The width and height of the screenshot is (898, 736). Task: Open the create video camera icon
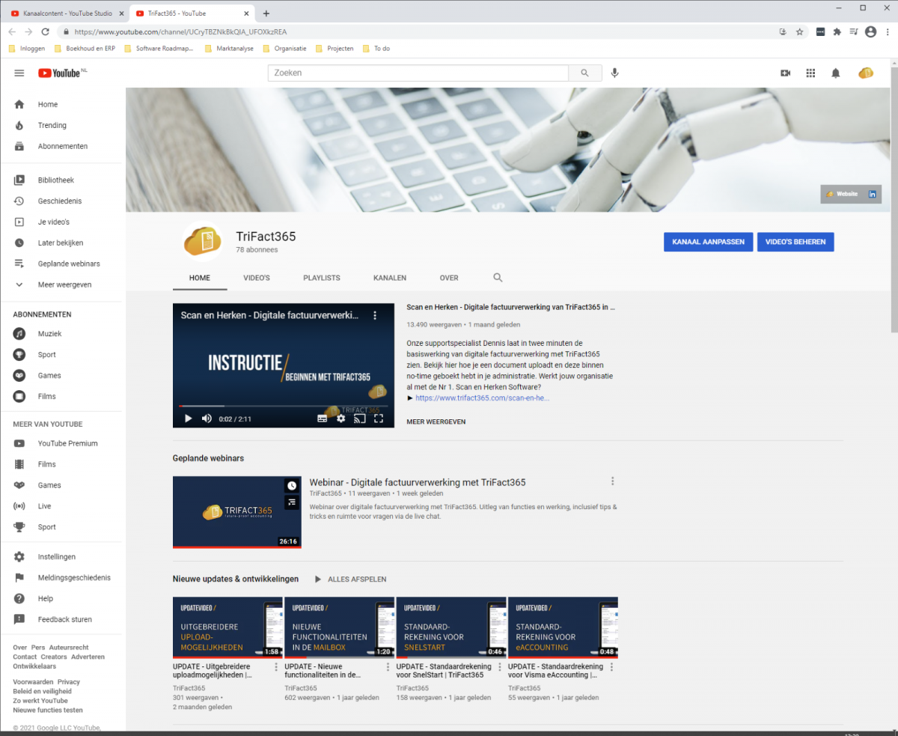tap(785, 73)
